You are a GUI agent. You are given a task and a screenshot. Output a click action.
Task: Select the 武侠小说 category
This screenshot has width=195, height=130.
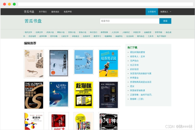point(50,32)
